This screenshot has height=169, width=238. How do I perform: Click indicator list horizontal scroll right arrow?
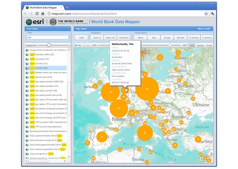coord(65,161)
